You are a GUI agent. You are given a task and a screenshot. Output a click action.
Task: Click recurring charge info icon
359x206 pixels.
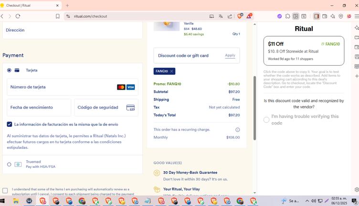click(x=238, y=130)
